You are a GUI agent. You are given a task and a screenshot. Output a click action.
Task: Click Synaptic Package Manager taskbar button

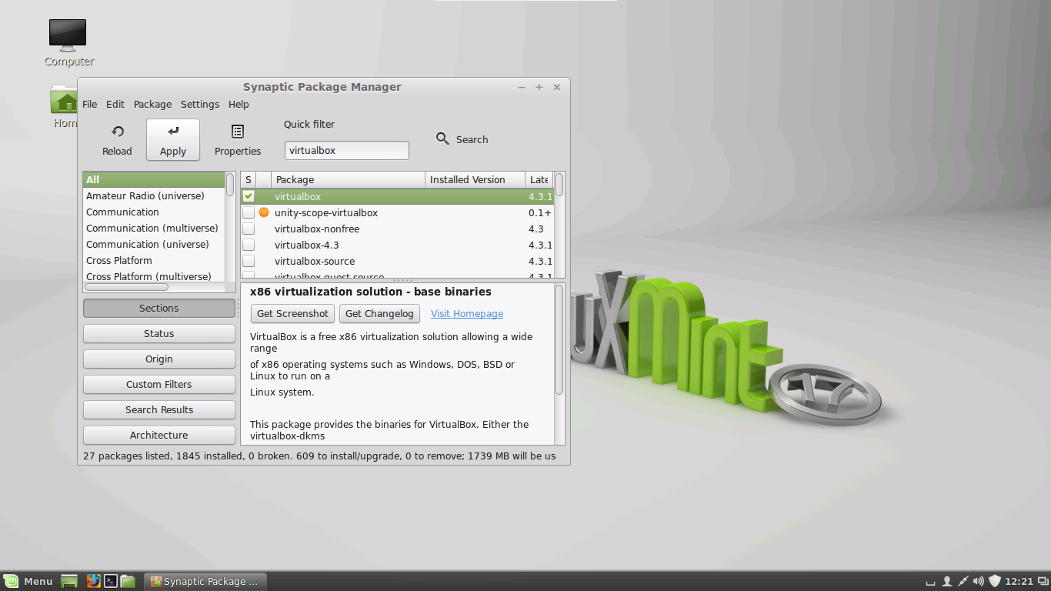point(207,581)
